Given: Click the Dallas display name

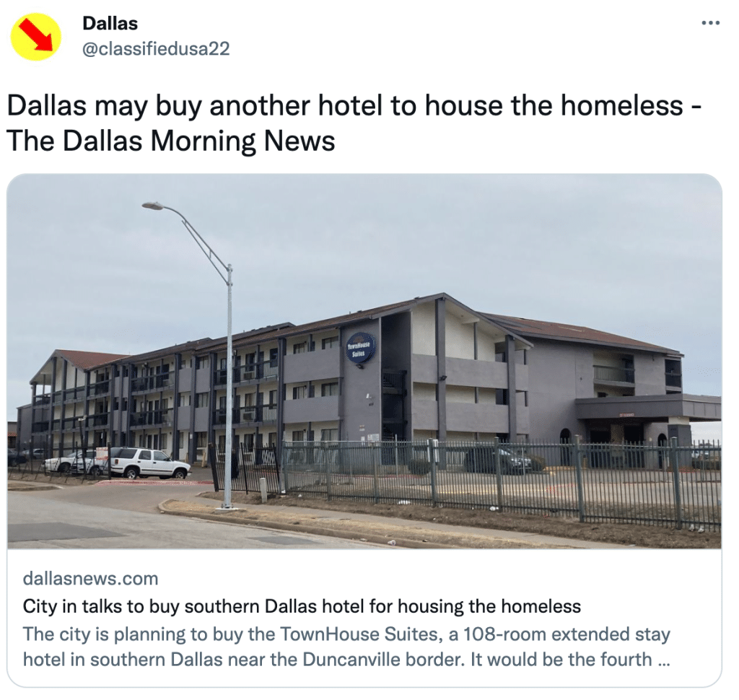Looking at the screenshot, I should coord(110,23).
